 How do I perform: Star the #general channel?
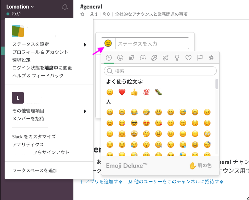(x=82, y=14)
